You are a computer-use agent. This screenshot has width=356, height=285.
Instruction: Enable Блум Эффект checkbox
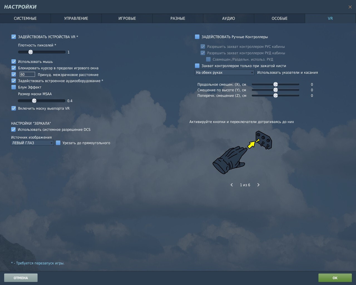pyautogui.click(x=14, y=87)
